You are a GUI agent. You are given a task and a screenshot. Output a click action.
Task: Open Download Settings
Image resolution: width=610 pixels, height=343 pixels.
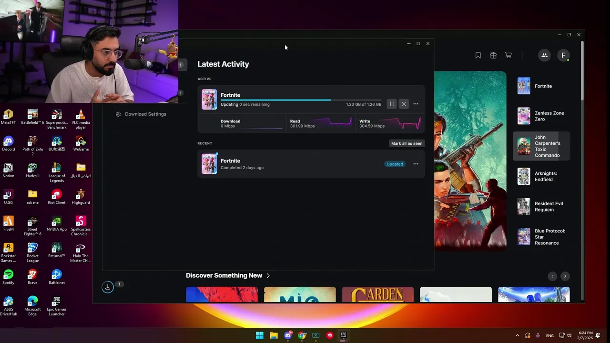pyautogui.click(x=141, y=114)
